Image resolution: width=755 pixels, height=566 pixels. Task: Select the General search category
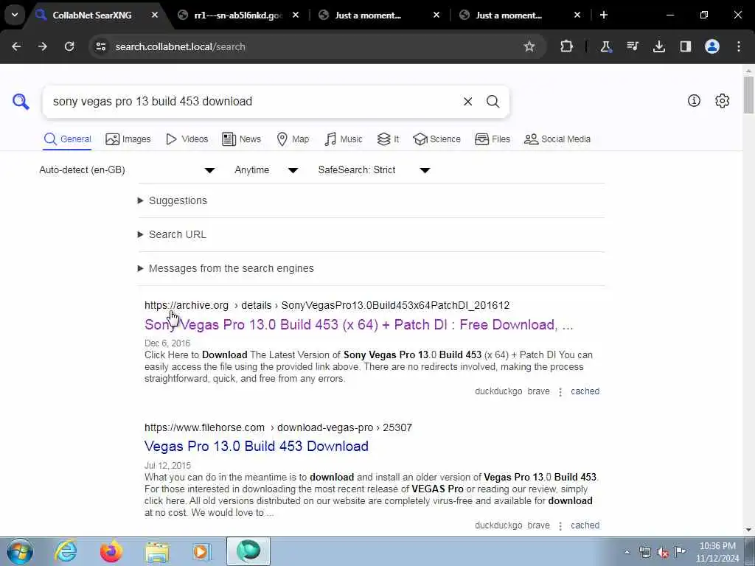67,139
